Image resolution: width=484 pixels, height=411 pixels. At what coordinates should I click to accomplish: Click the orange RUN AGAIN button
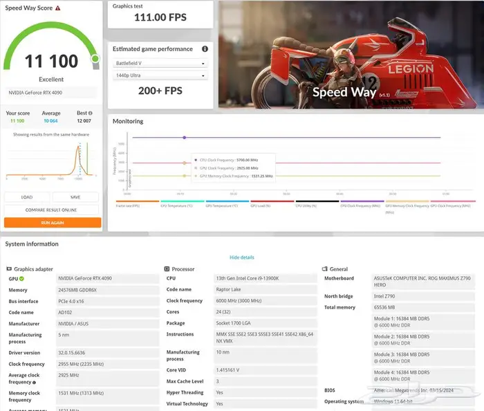click(53, 223)
